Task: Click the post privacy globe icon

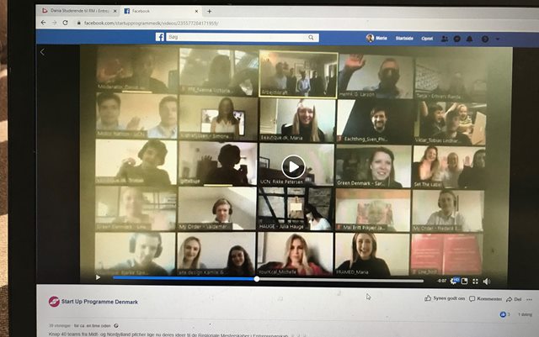Action: pos(116,326)
